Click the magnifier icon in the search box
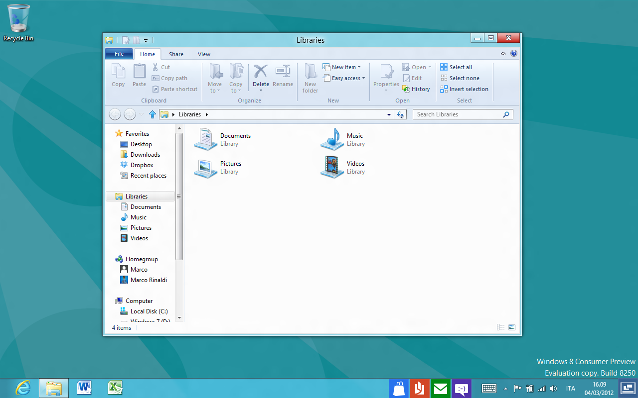 click(x=506, y=114)
